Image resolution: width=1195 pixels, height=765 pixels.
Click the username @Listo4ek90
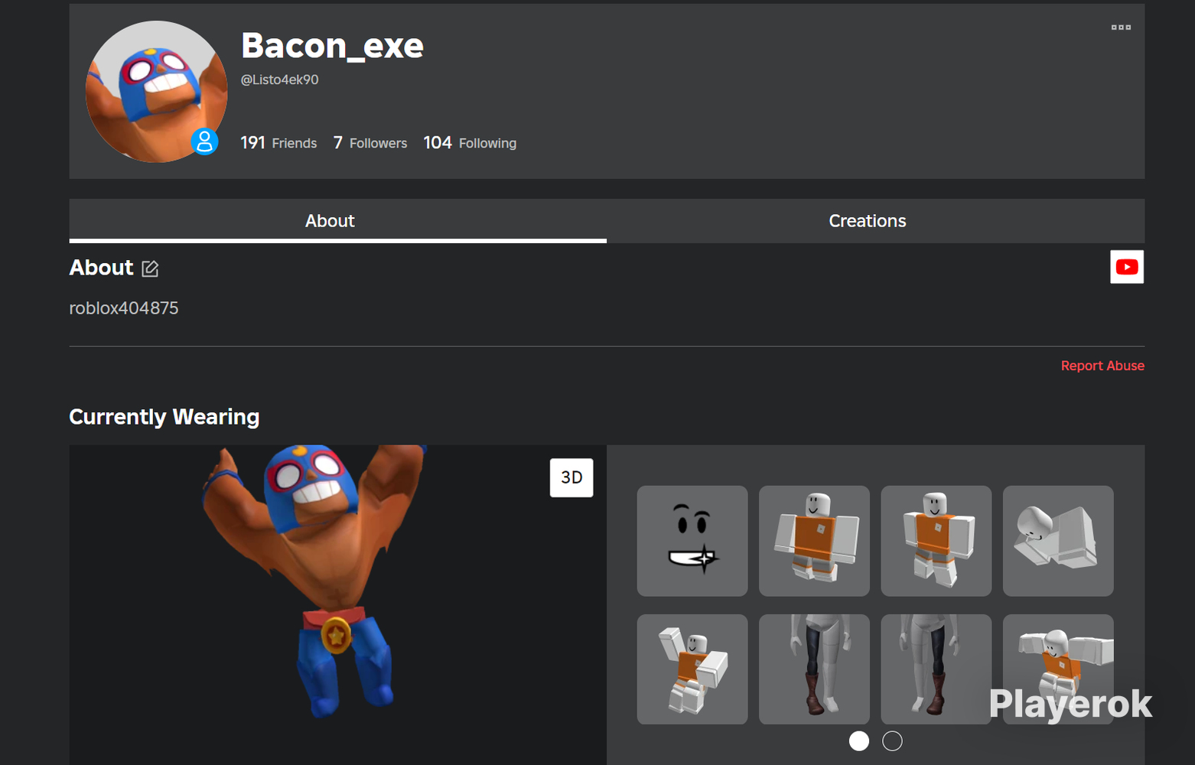pos(280,80)
